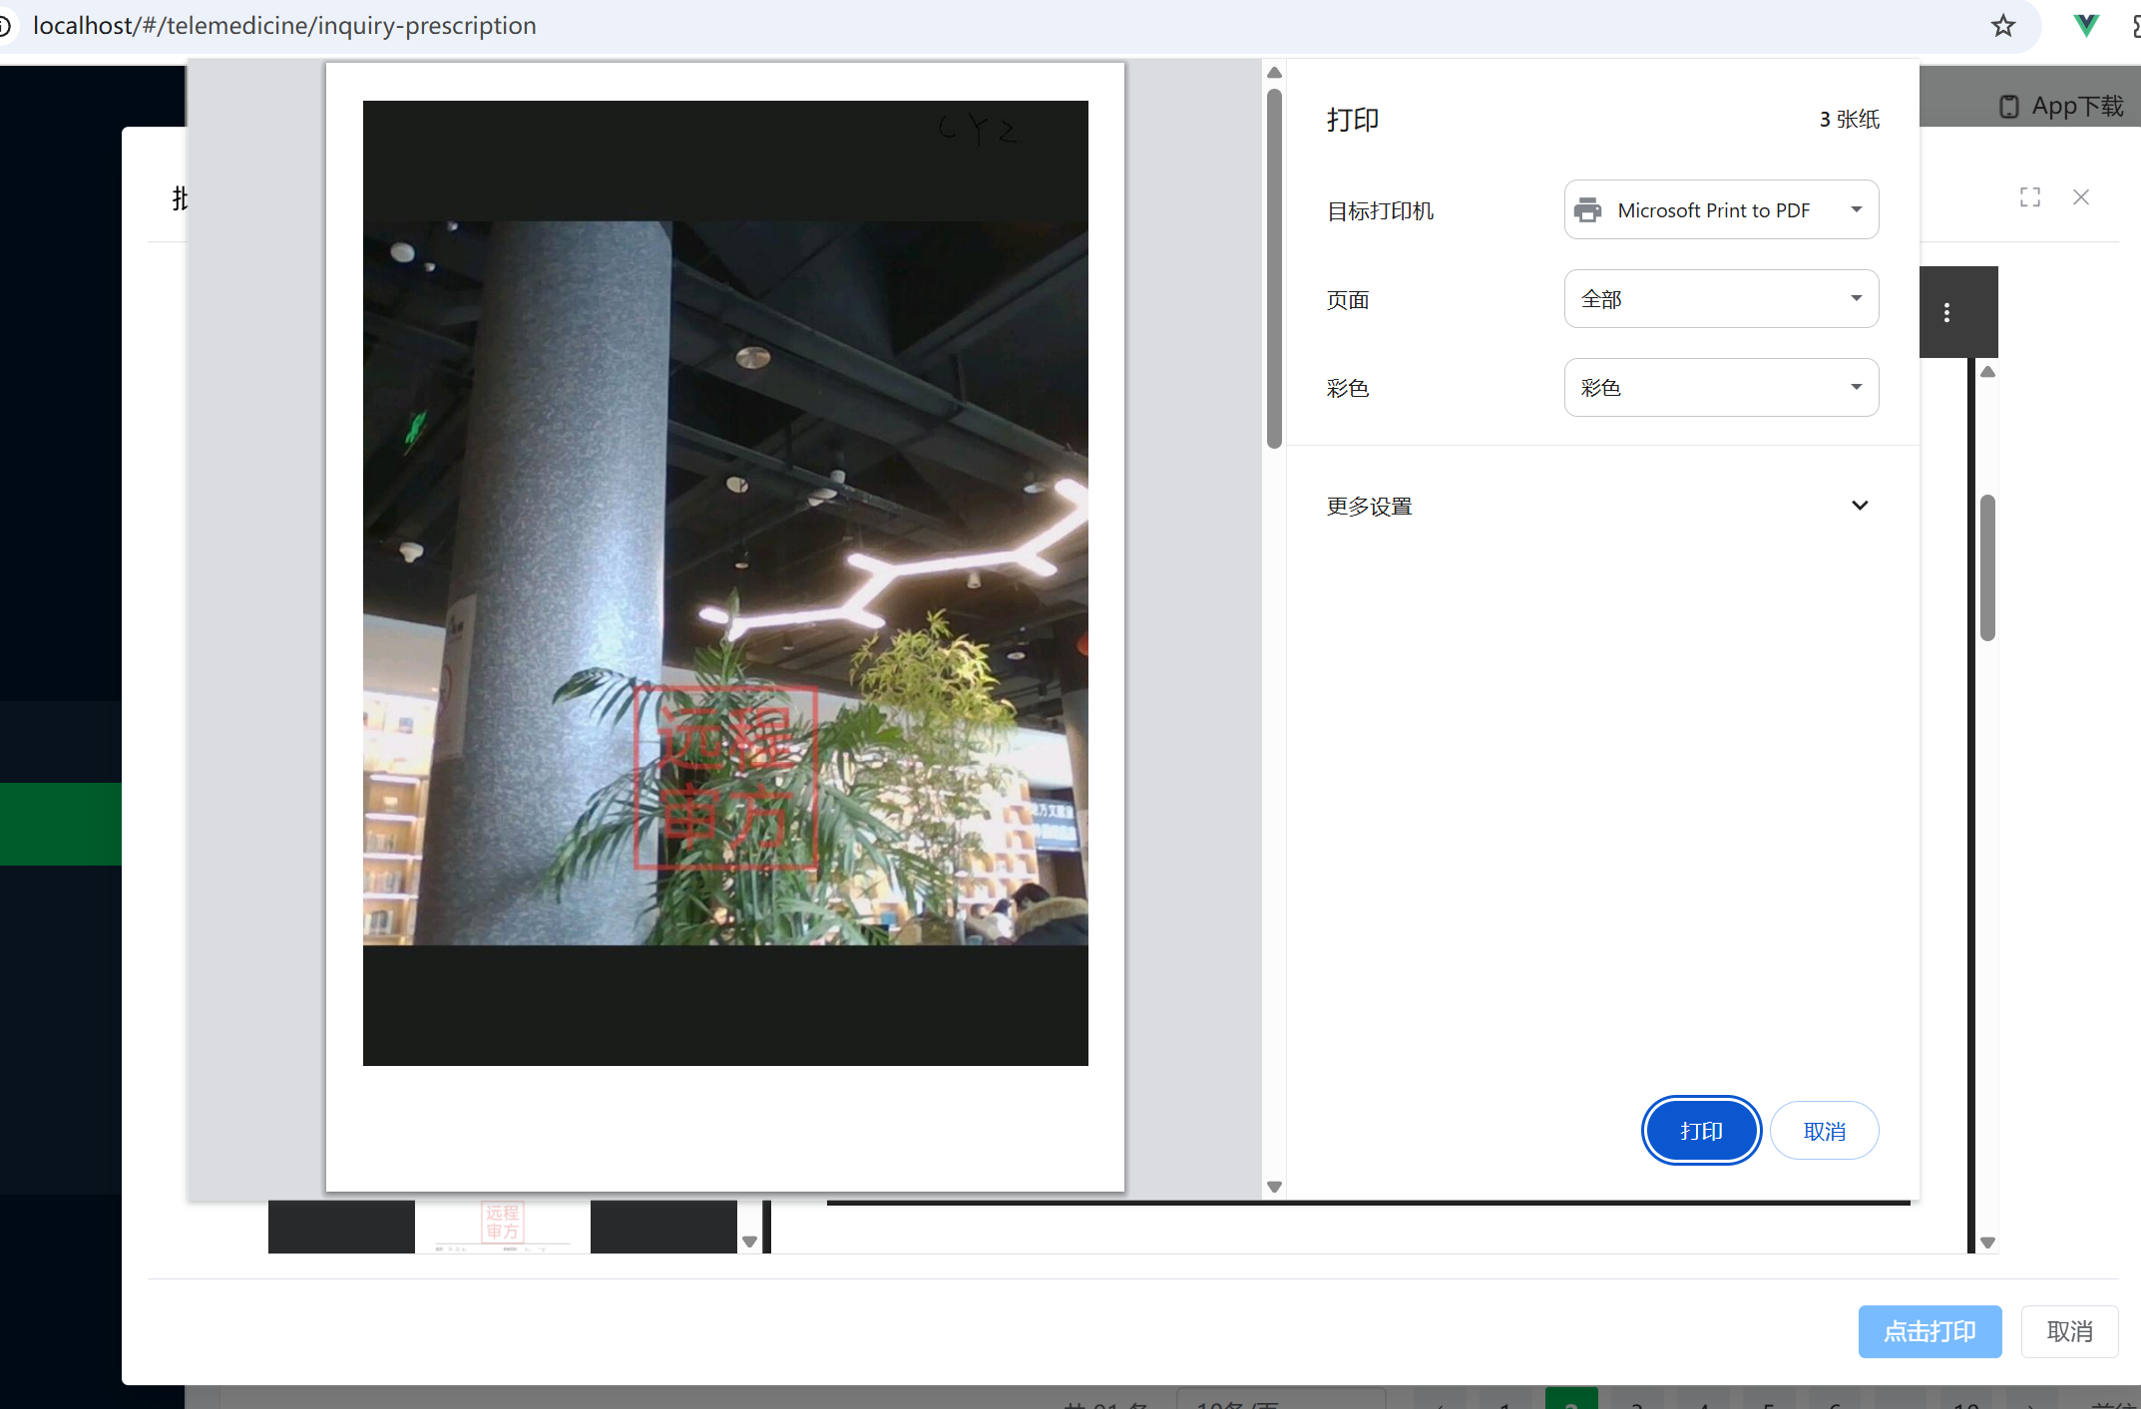
Task: Click the 点击打印 button at the bottom
Action: point(1929,1331)
